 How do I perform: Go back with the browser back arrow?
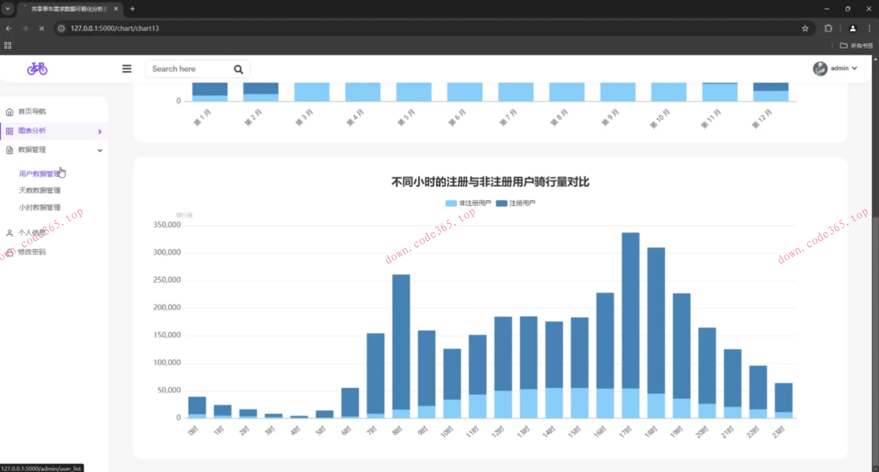click(9, 28)
